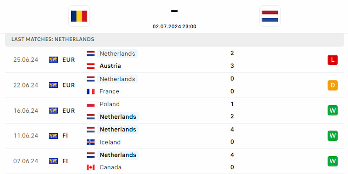Click the match date 02.07.2024 23:00
Screen dimensions: 348x174
pyautogui.click(x=174, y=27)
